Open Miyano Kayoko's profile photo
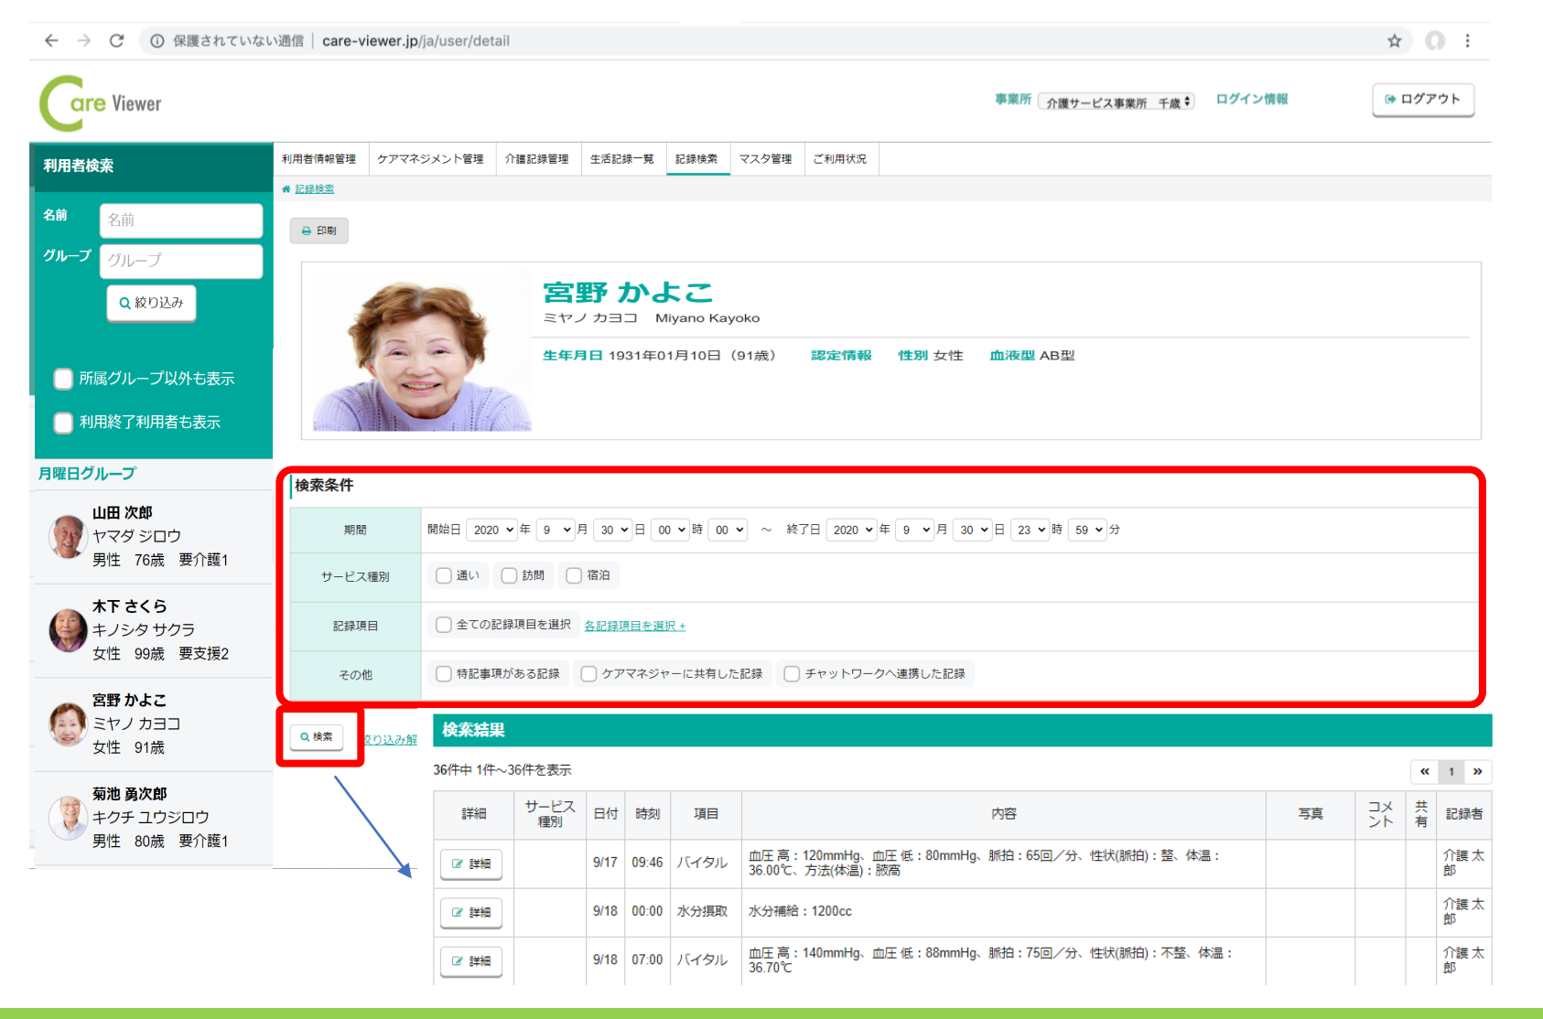Image resolution: width=1543 pixels, height=1019 pixels. point(421,352)
